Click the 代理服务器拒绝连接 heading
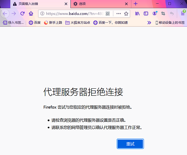 click(83, 92)
